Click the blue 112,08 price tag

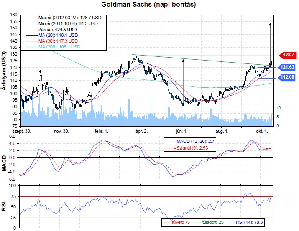point(286,77)
